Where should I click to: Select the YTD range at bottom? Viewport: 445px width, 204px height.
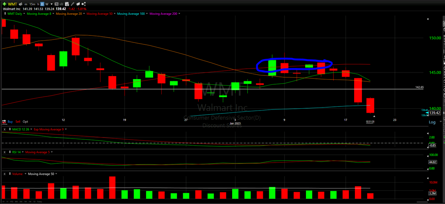(x=11, y=202)
